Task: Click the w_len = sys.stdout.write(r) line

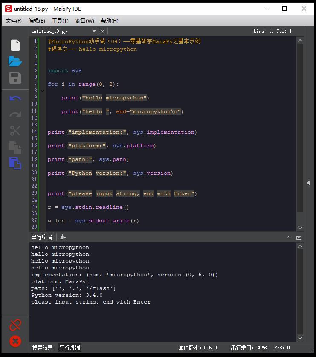Action: coord(93,221)
